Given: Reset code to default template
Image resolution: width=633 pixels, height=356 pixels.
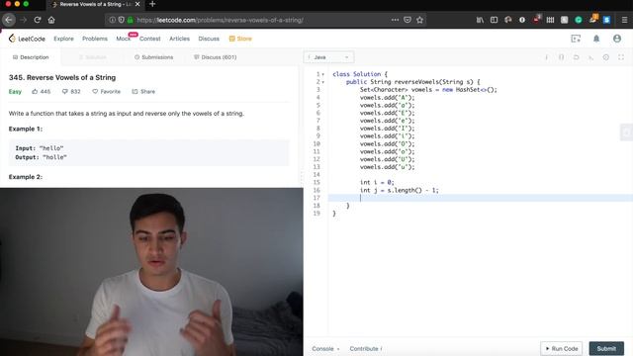Looking at the screenshot, I should tap(576, 57).
